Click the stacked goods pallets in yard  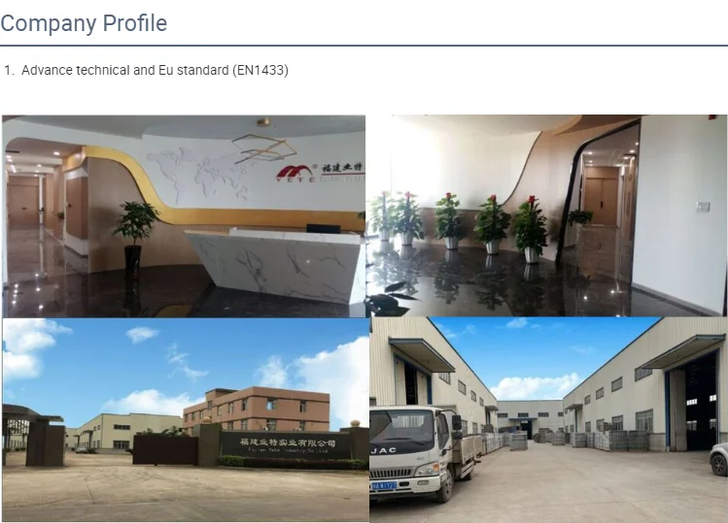(608, 440)
